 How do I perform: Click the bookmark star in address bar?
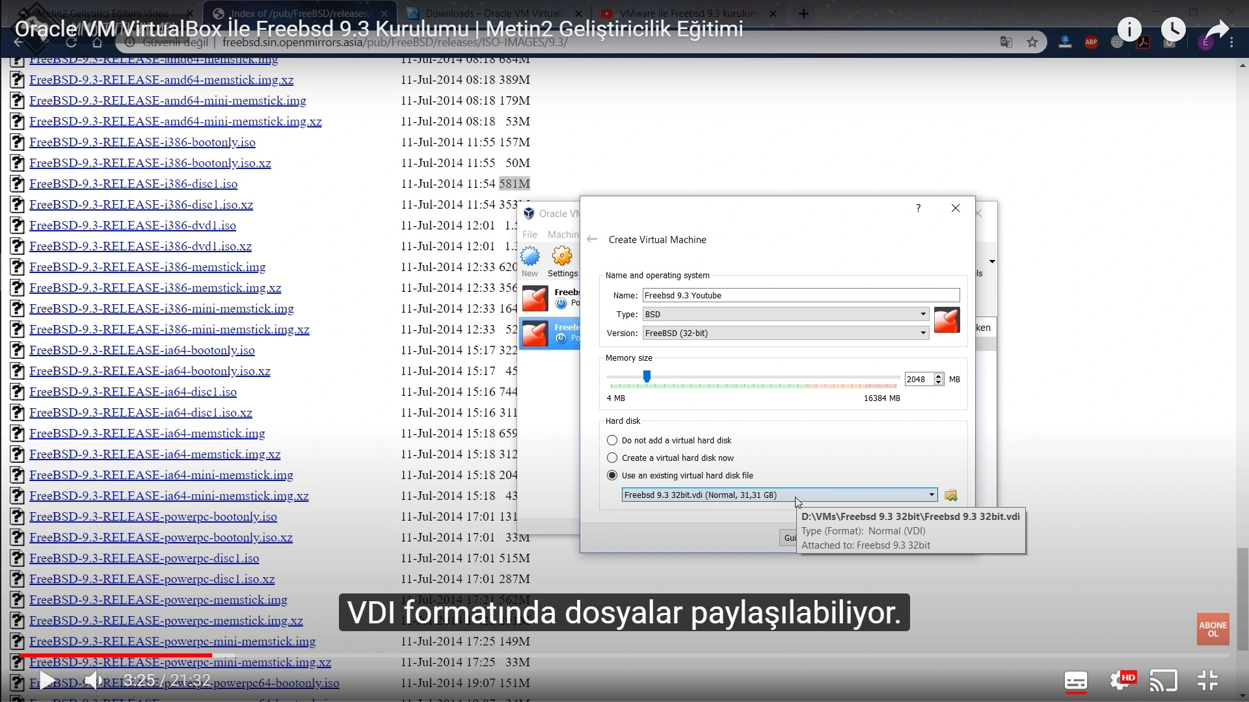pos(1032,42)
